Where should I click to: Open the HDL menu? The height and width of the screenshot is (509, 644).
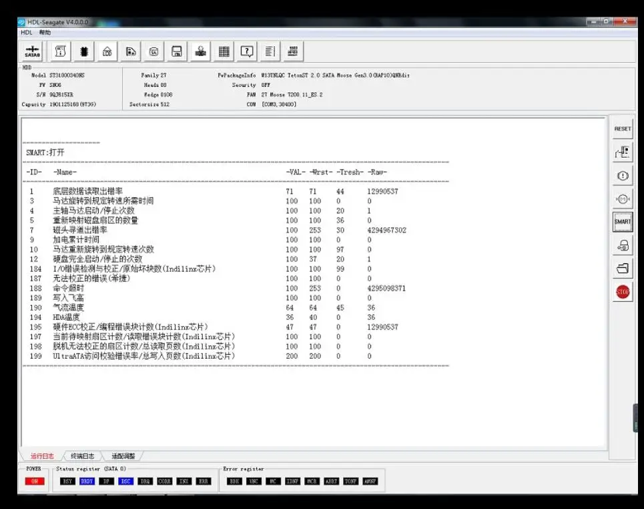[x=26, y=33]
